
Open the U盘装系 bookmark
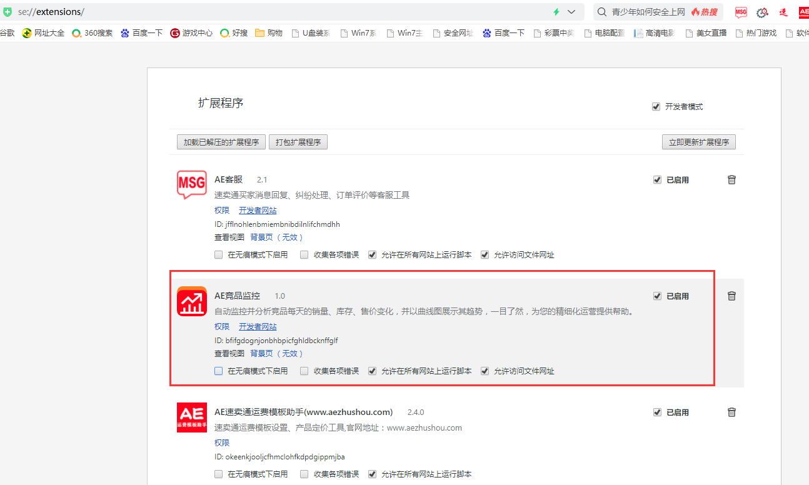click(x=311, y=33)
